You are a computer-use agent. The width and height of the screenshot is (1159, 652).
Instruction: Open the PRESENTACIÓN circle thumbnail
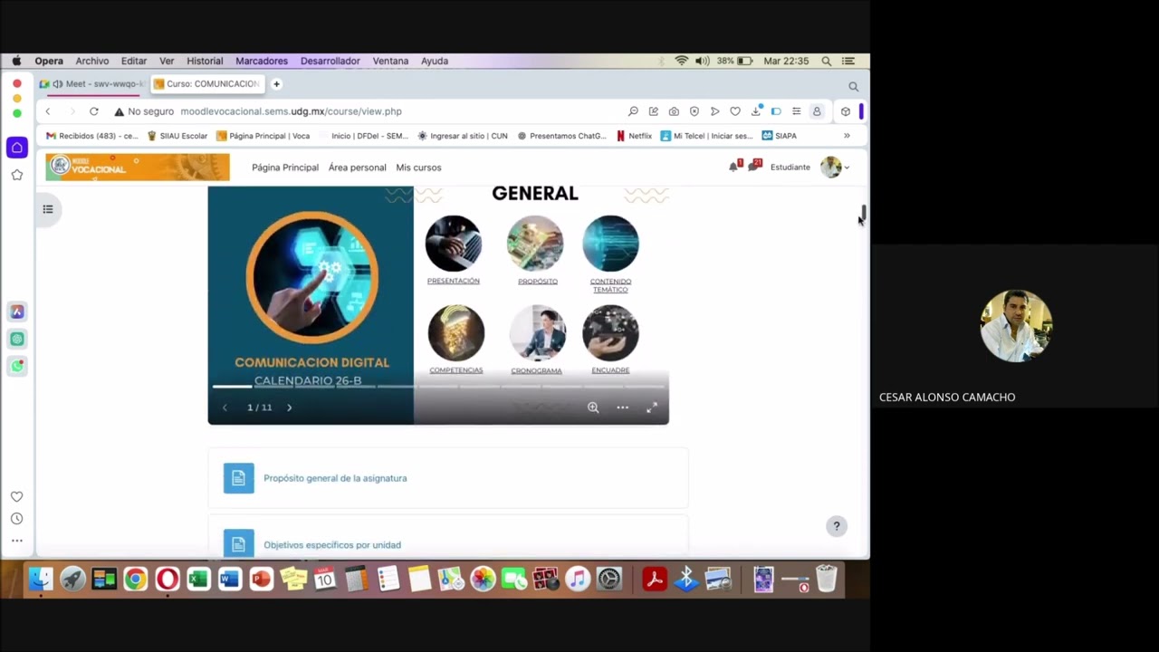pos(454,244)
